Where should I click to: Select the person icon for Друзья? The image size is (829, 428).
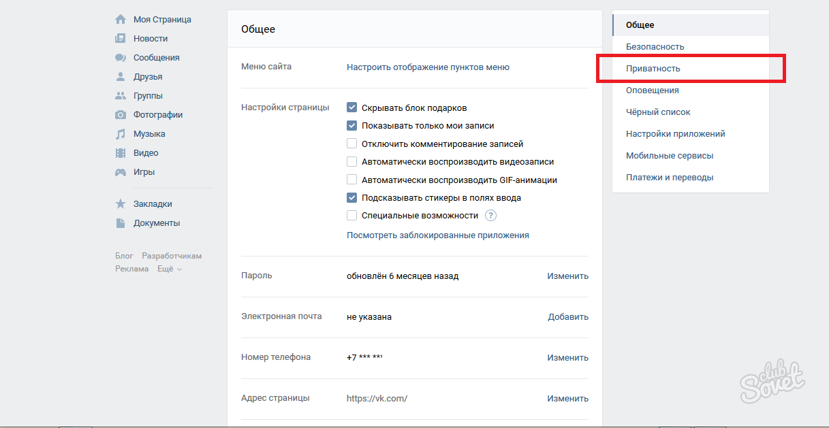121,77
